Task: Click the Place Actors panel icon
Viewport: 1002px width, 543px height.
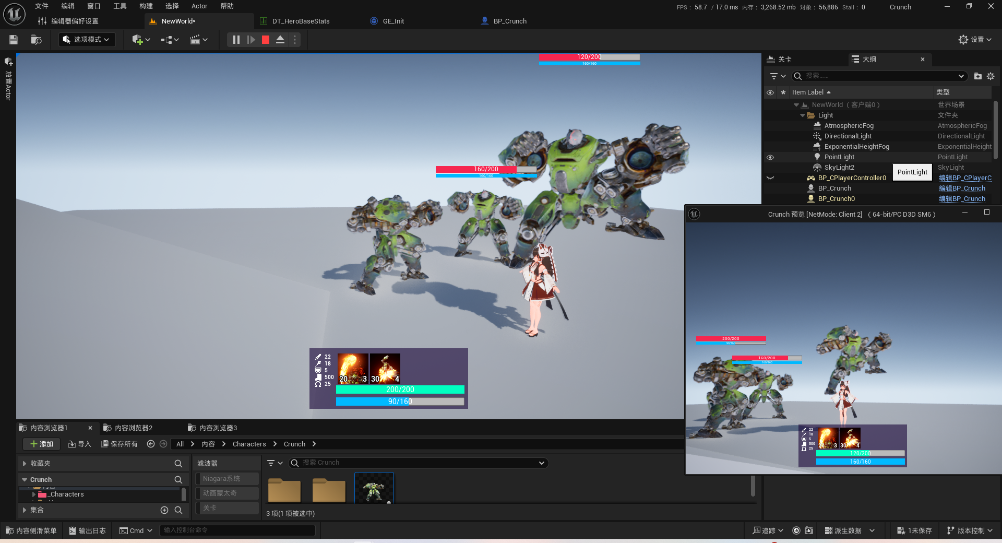Action: (x=8, y=62)
